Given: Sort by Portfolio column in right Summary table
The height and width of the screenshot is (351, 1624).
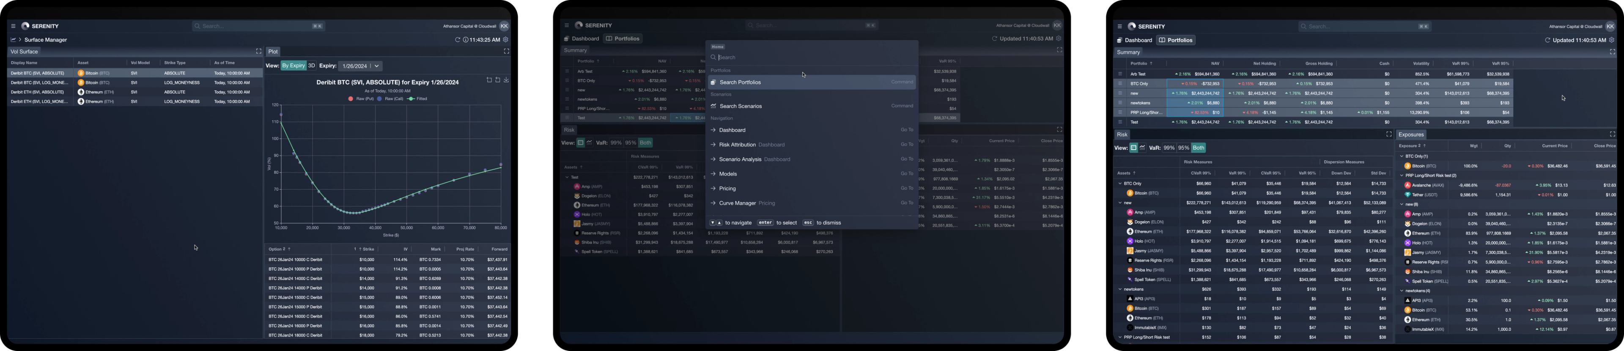Looking at the screenshot, I should coord(1142,64).
